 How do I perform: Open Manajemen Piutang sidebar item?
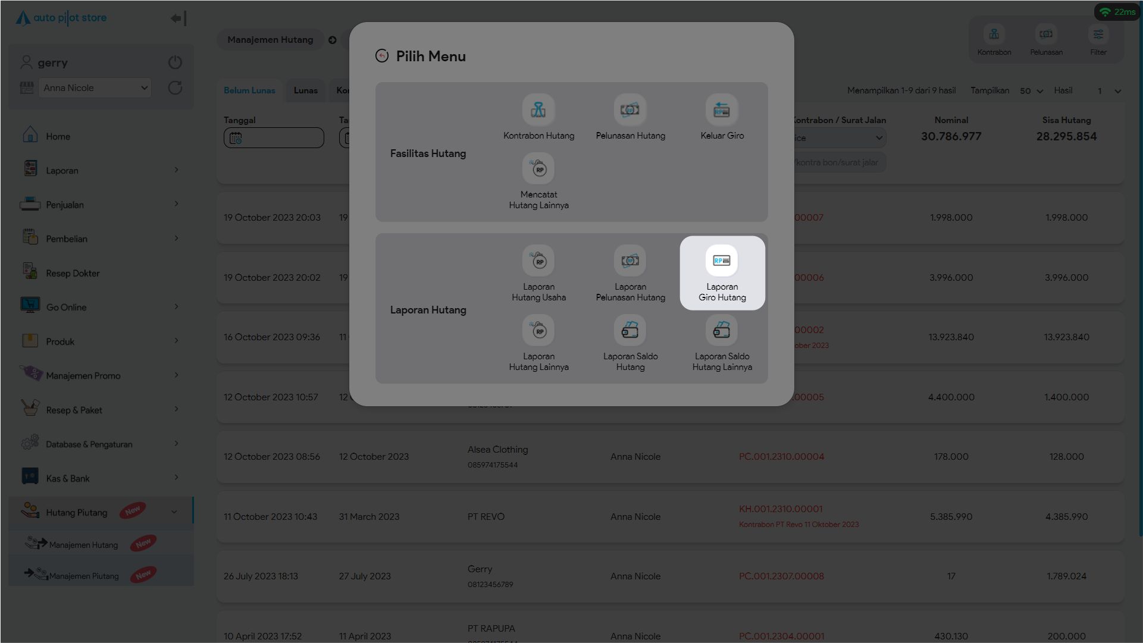tap(84, 575)
